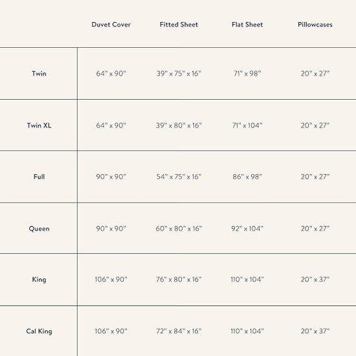Screen dimensions: 356x356
Task: Click Twin duvet cover size 64" x 90"
Action: tap(111, 74)
